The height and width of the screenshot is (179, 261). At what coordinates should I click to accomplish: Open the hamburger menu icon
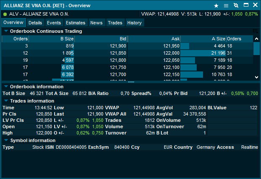click(226, 5)
